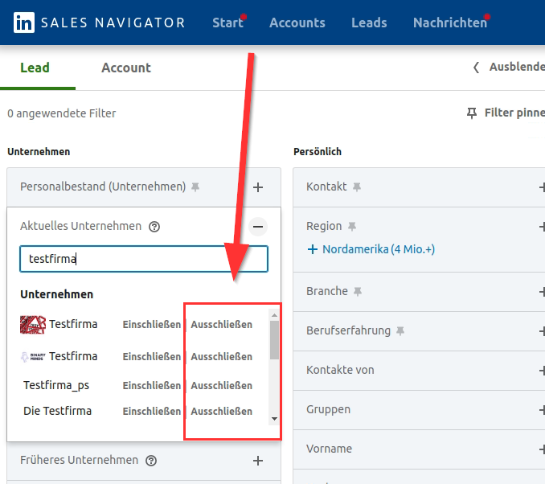The height and width of the screenshot is (484, 545).
Task: Click the pin icon beside Berufserfahrung
Action: [400, 331]
